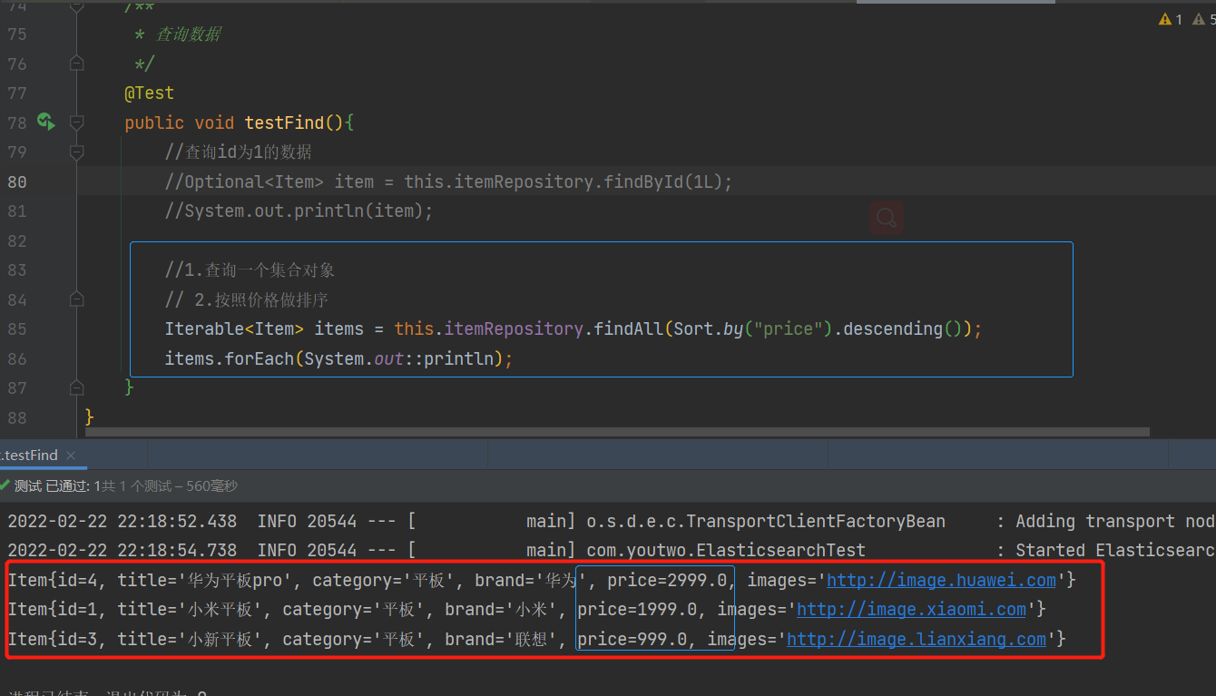The width and height of the screenshot is (1216, 696).
Task: Click the comment '//1.查询一个集合对象'
Action: pyautogui.click(x=250, y=270)
